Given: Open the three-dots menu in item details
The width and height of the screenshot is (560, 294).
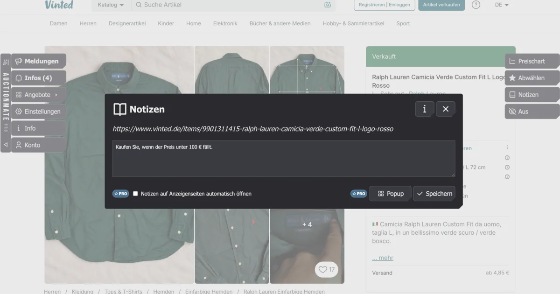Looking at the screenshot, I should tap(507, 147).
